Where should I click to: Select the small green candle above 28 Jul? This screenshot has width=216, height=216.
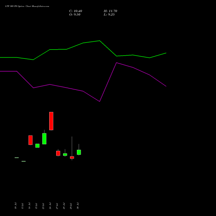pos(65,154)
